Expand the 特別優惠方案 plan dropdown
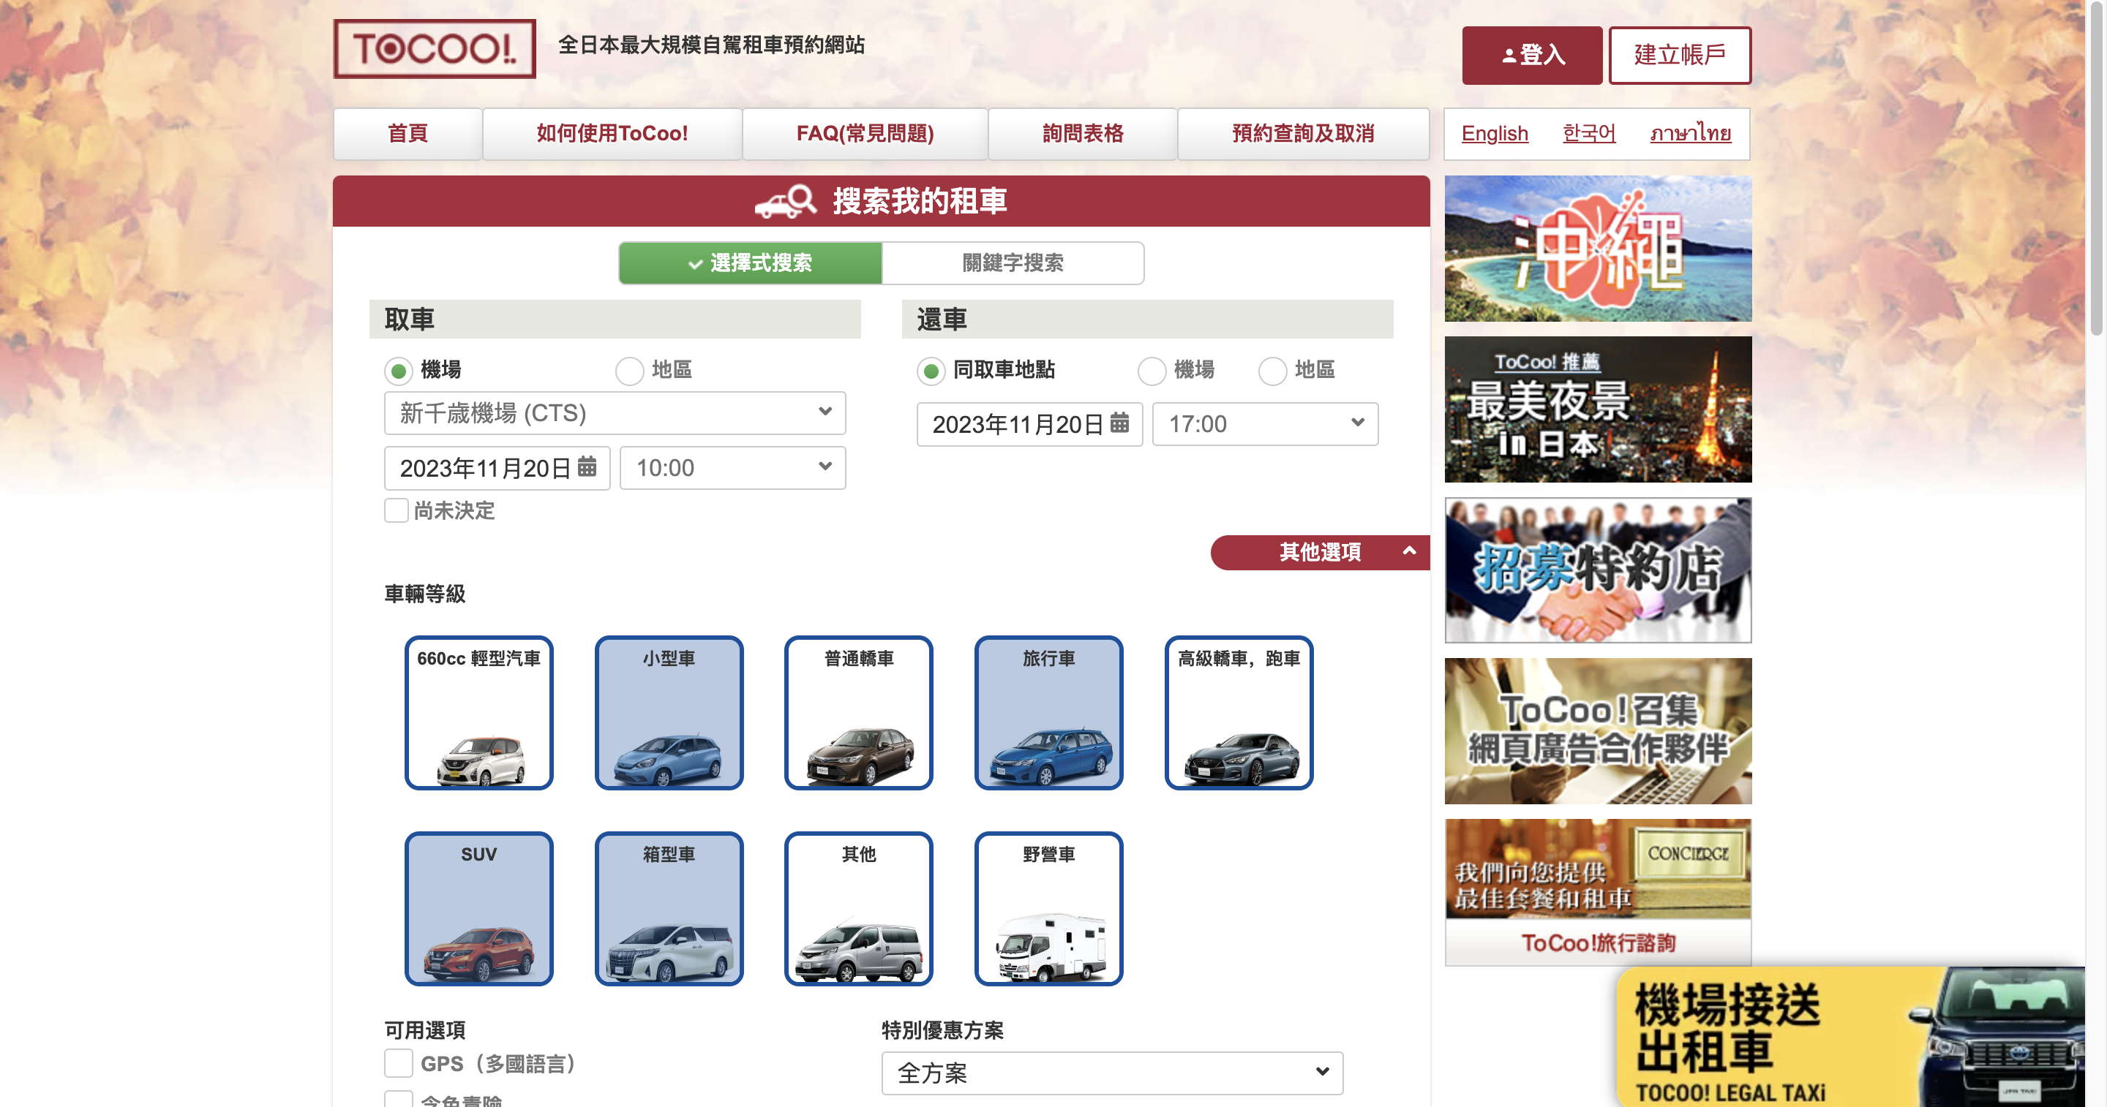The width and height of the screenshot is (2107, 1107). [1111, 1072]
